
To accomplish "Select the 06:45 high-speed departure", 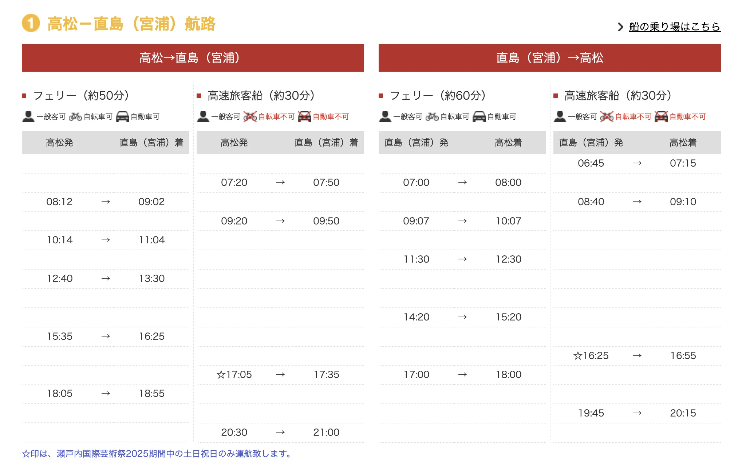I will click(x=591, y=163).
